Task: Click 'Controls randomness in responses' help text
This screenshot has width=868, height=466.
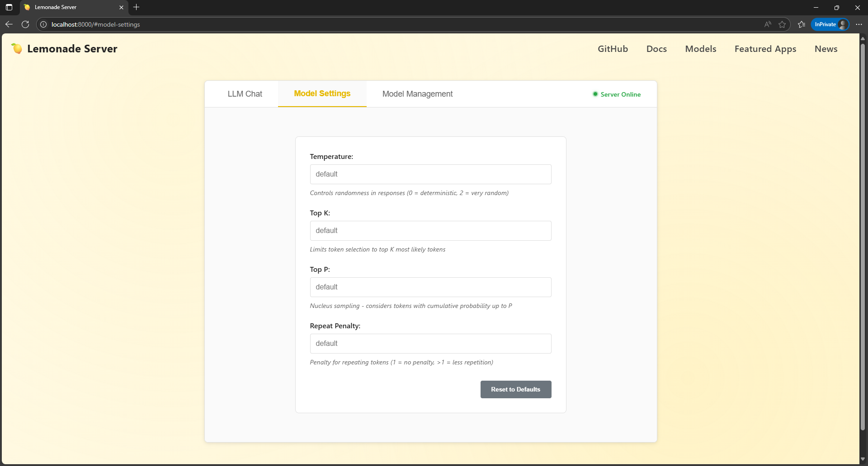Action: click(409, 193)
